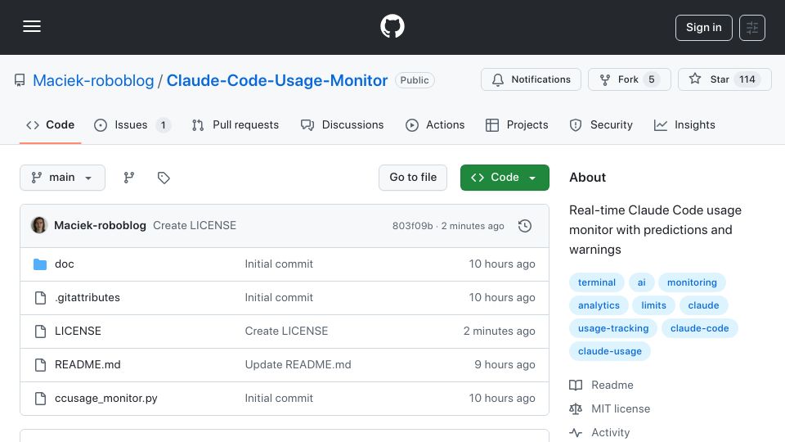Expand the green Code dropdown

(505, 178)
